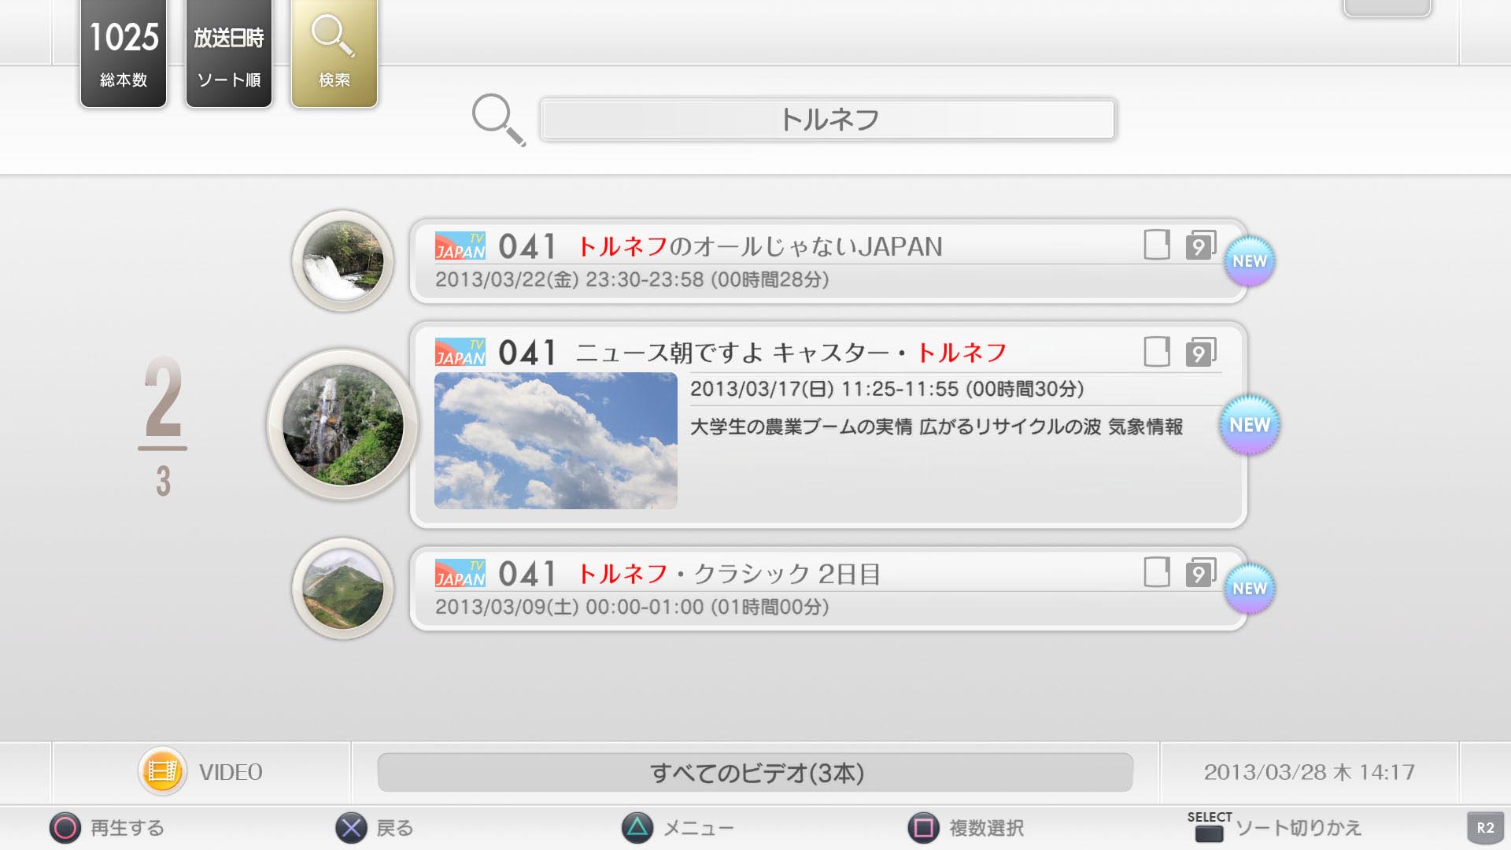This screenshot has height=850, width=1511.
Task: Select date text 2013/03/22(金) 23:30-23:58
Action: point(569,279)
